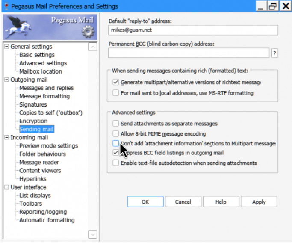292x243 pixels.
Task: Open Message reader settings
Action: click(39, 162)
